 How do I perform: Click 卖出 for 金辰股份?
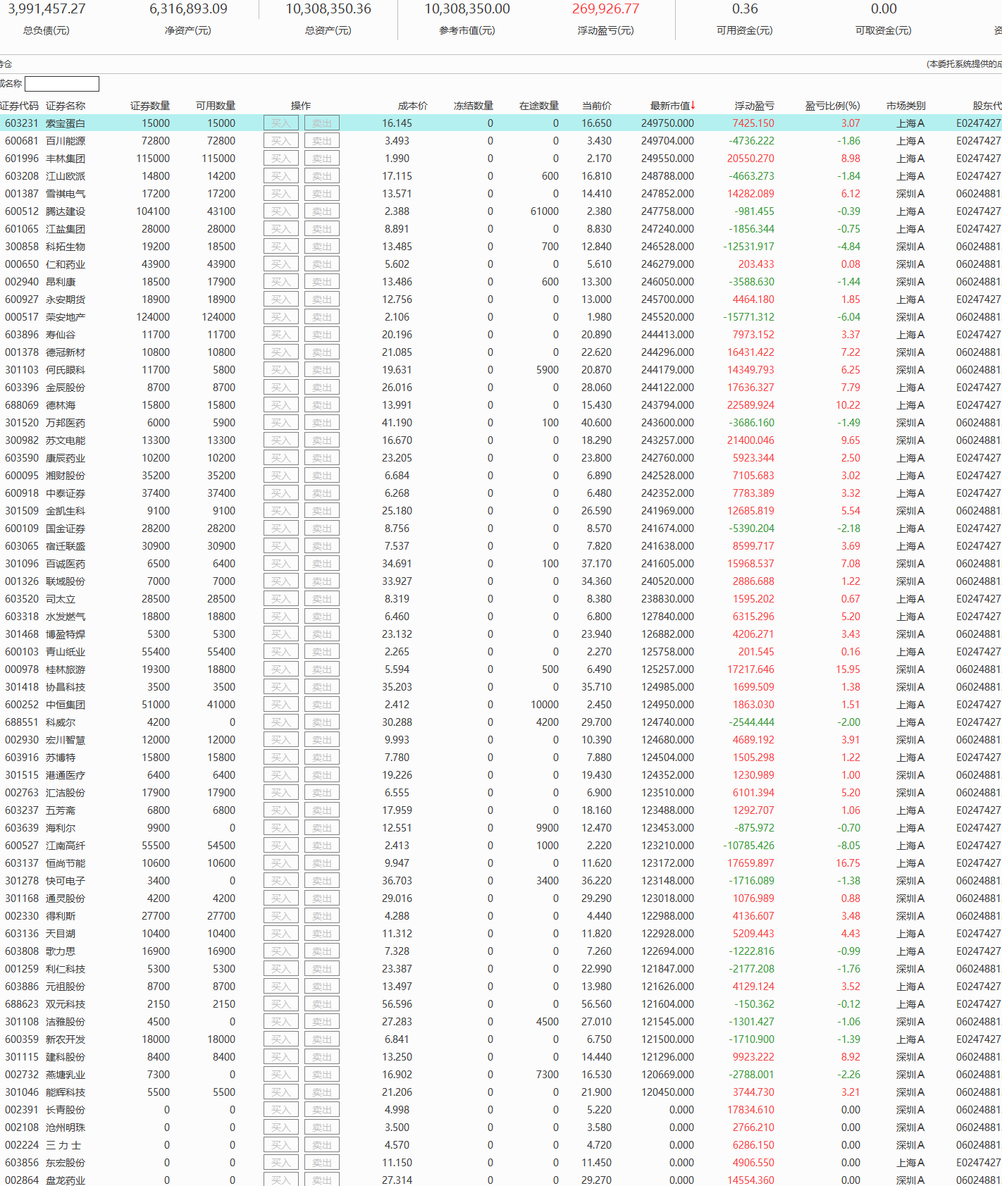click(x=322, y=388)
